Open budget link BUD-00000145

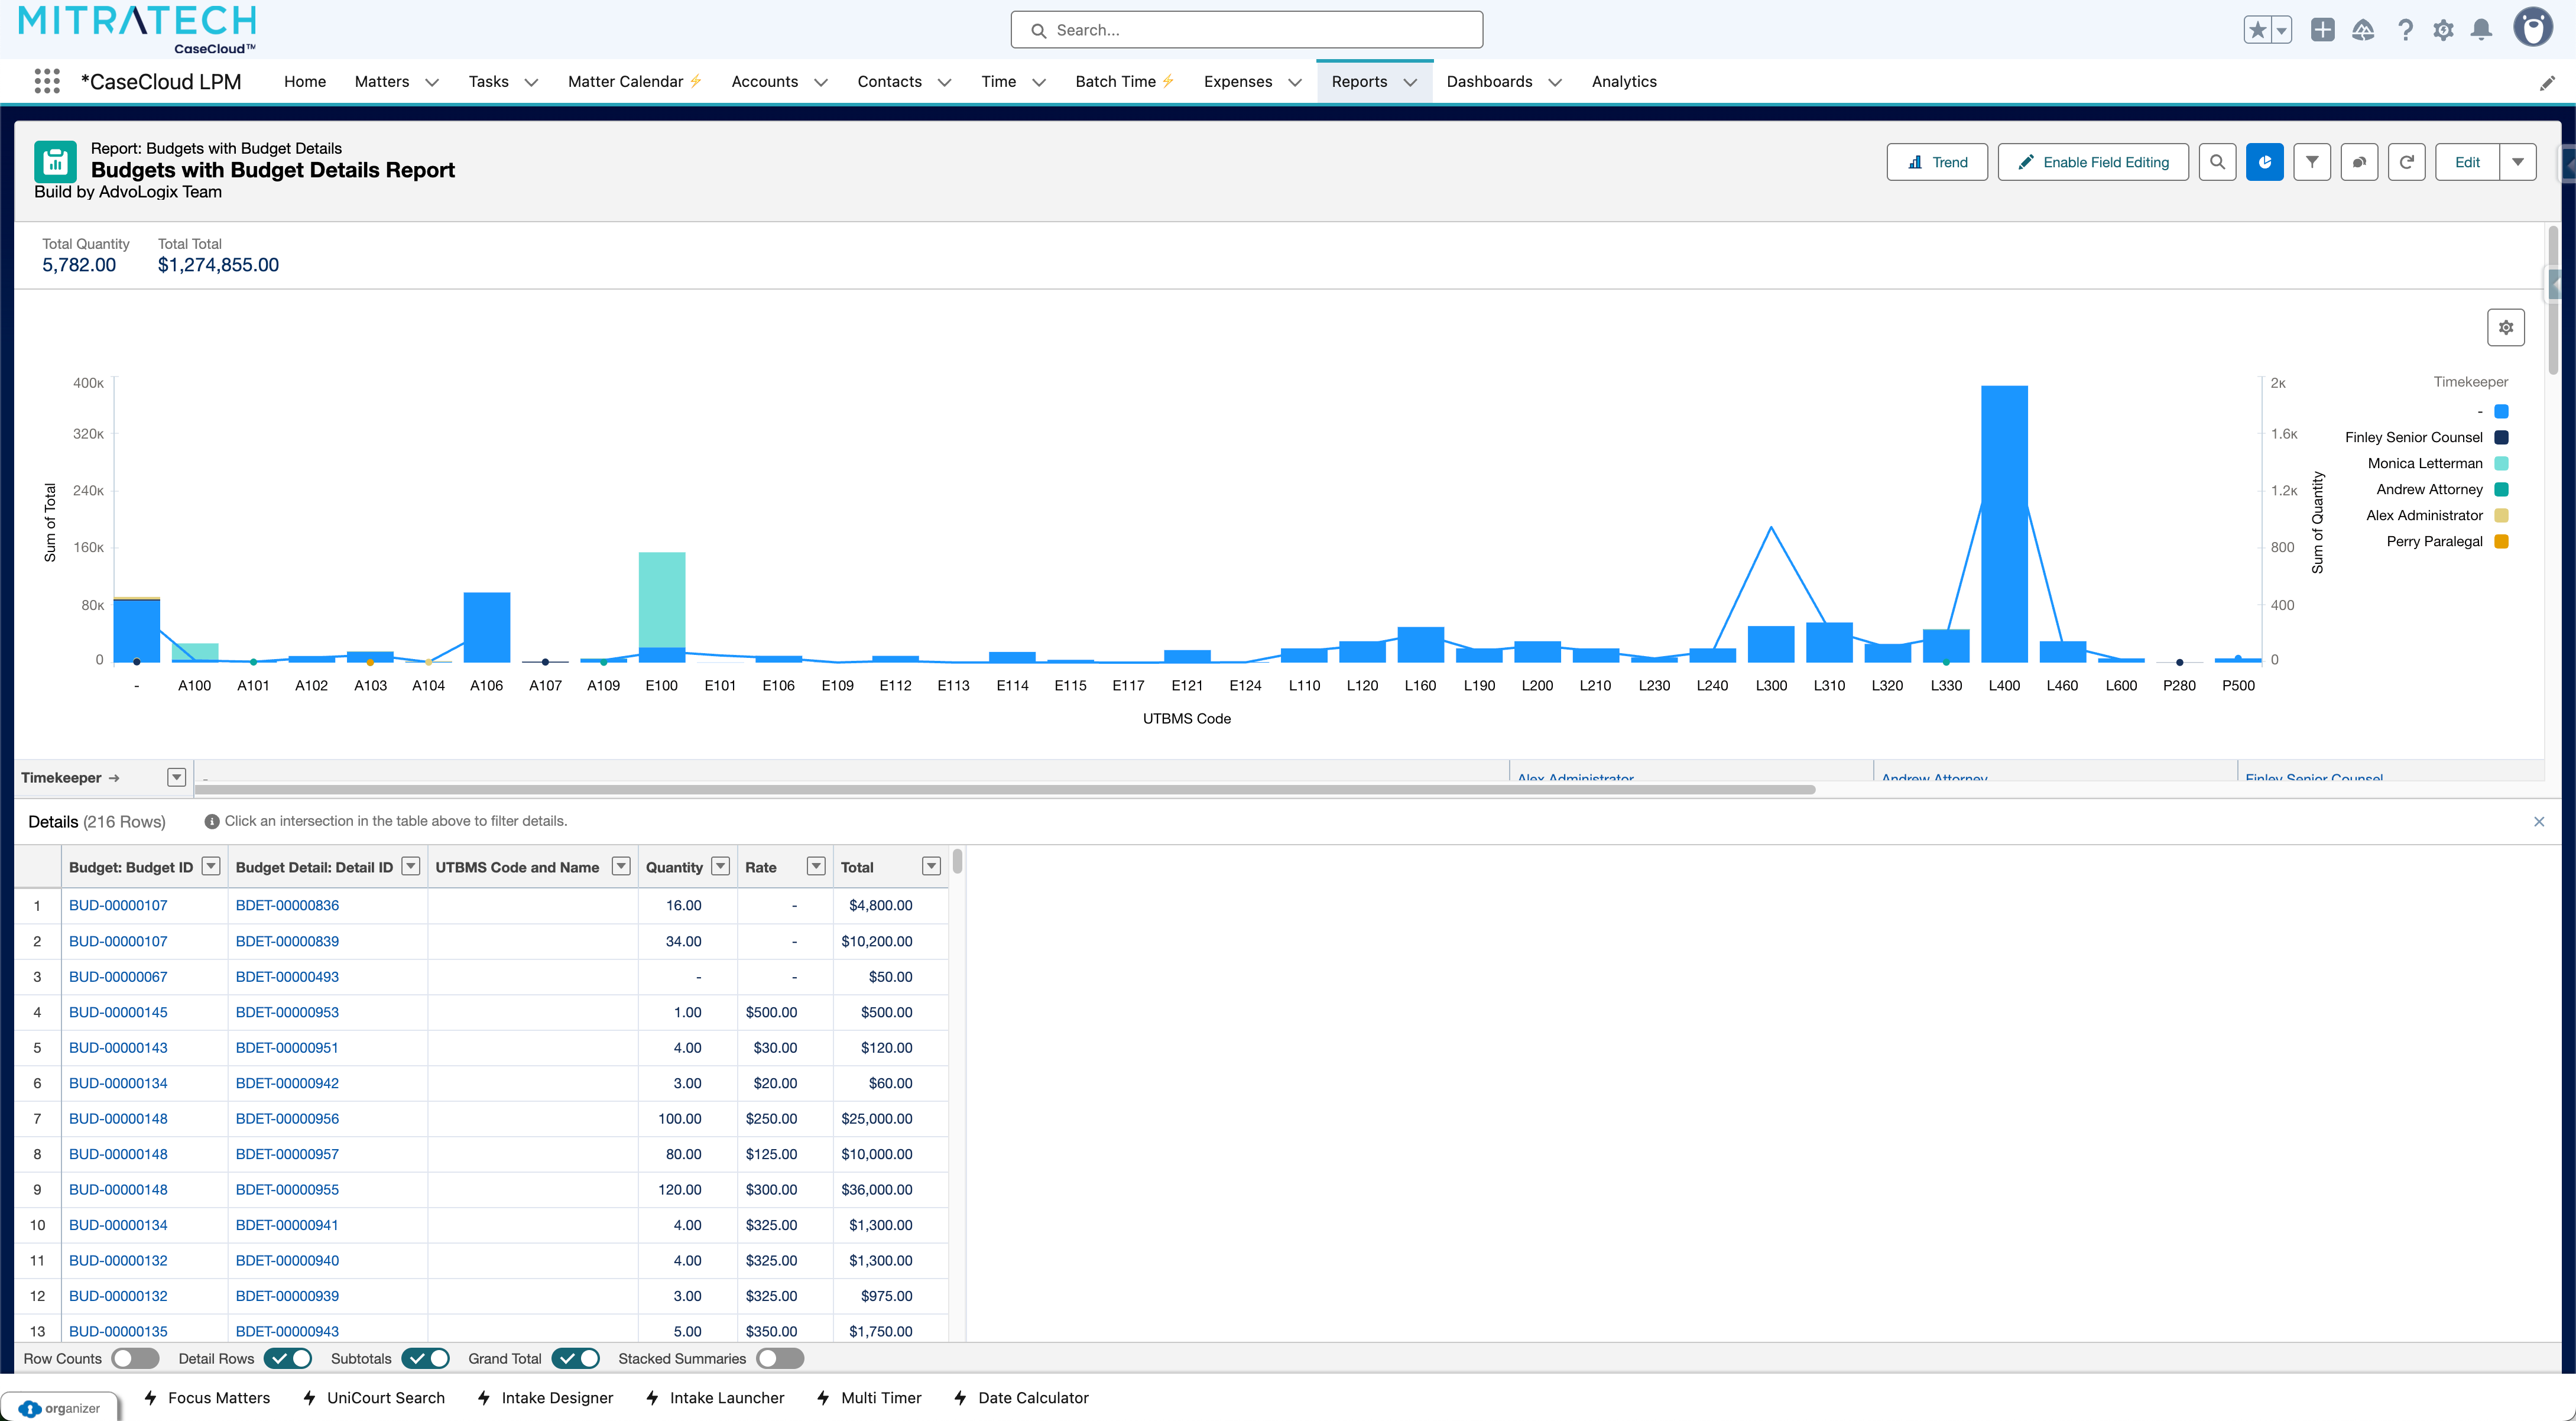118,1012
